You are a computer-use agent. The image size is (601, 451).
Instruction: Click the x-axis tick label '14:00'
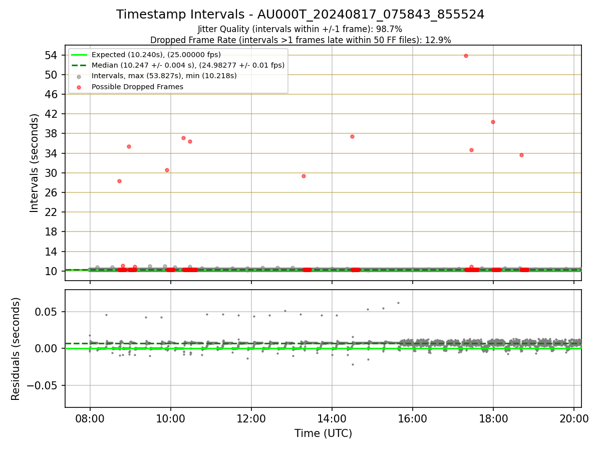pos(332,419)
